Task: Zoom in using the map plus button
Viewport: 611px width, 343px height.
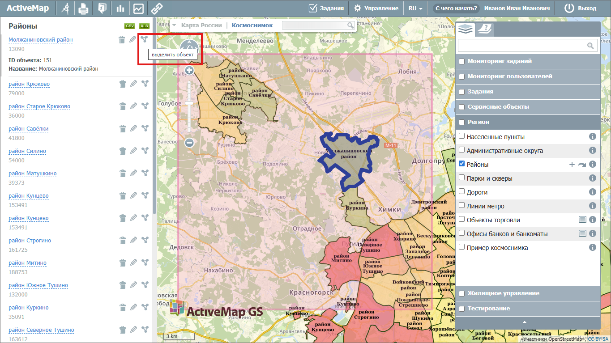Action: point(189,70)
